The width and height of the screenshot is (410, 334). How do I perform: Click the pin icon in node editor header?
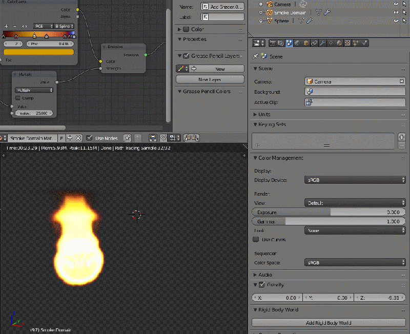tap(128, 137)
